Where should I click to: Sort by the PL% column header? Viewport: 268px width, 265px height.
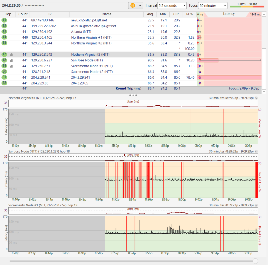(189, 14)
